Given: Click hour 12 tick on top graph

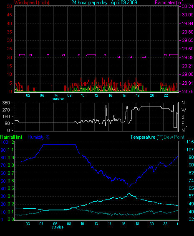Looking at the screenshot, I should coord(96,96).
